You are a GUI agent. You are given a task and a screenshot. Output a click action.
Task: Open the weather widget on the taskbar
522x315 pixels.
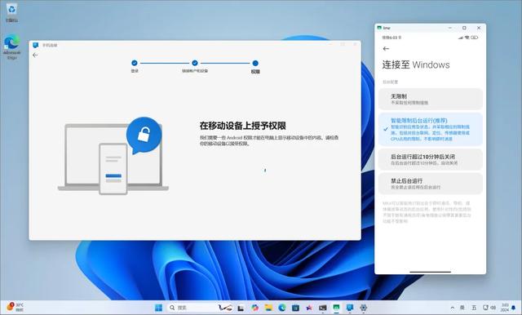point(15,307)
